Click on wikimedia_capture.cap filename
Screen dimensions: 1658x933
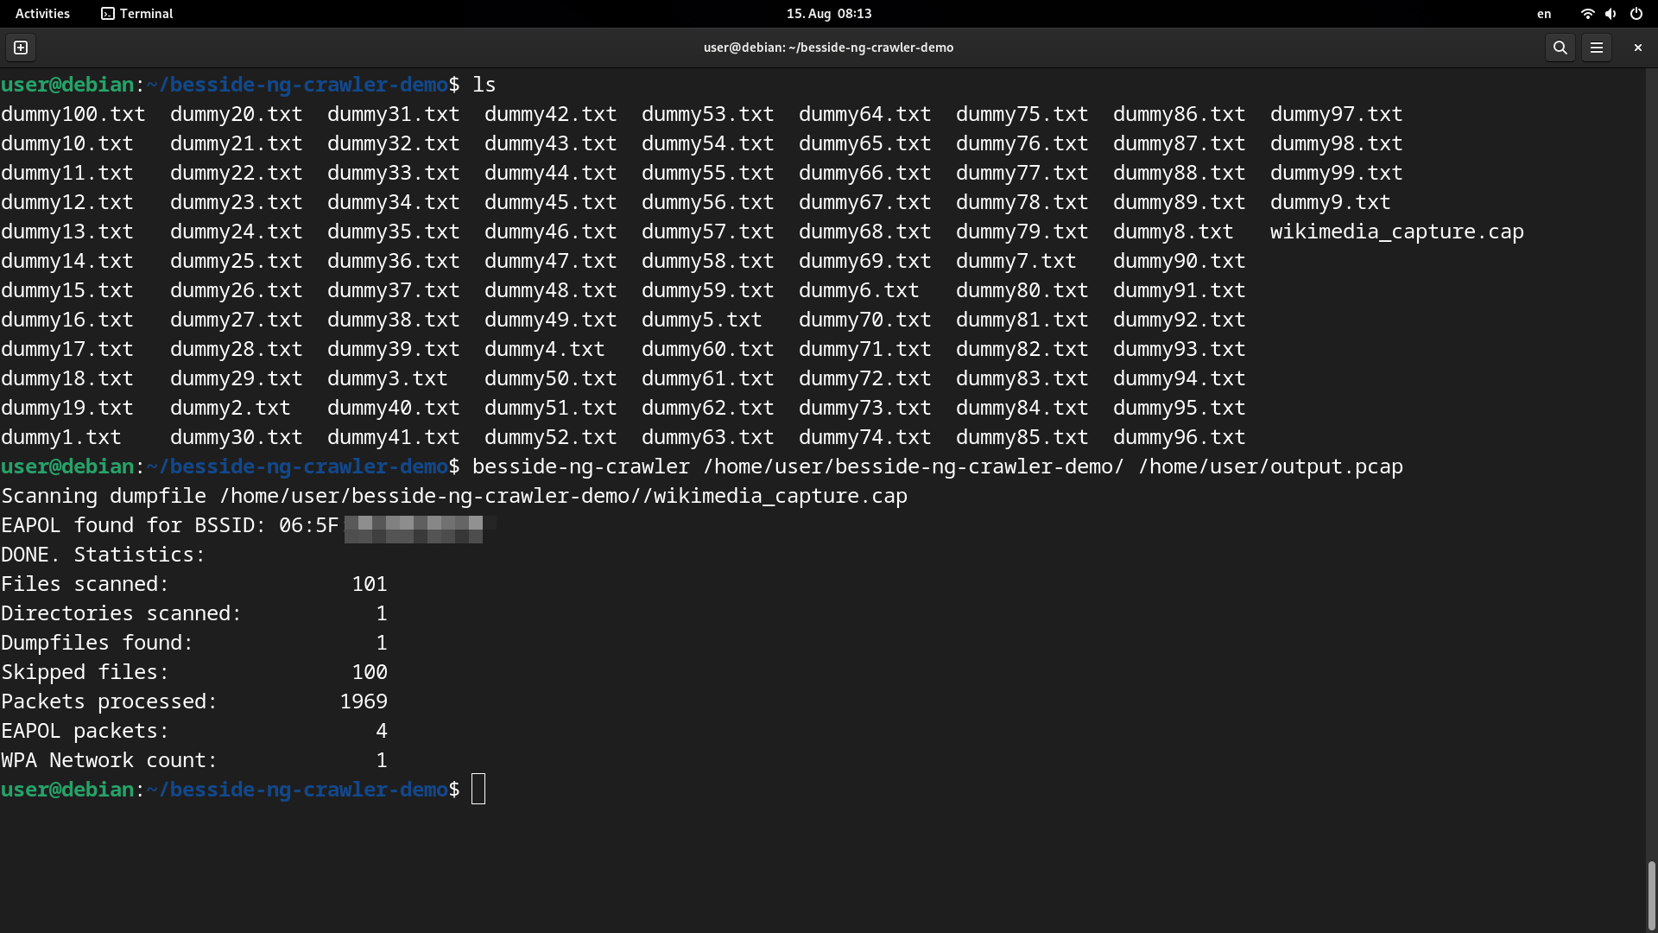tap(1396, 232)
